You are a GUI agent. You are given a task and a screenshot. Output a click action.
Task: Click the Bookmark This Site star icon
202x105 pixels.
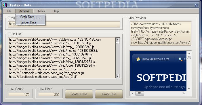[x=138, y=59]
